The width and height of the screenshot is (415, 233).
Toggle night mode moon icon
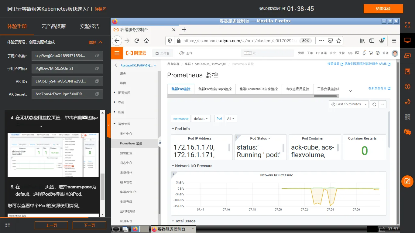click(407, 101)
